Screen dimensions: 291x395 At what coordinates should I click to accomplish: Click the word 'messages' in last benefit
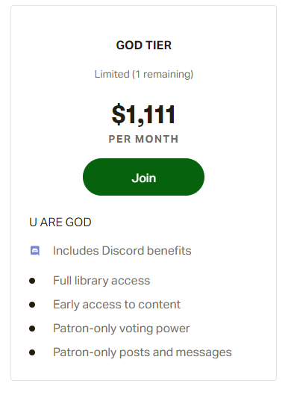(204, 352)
